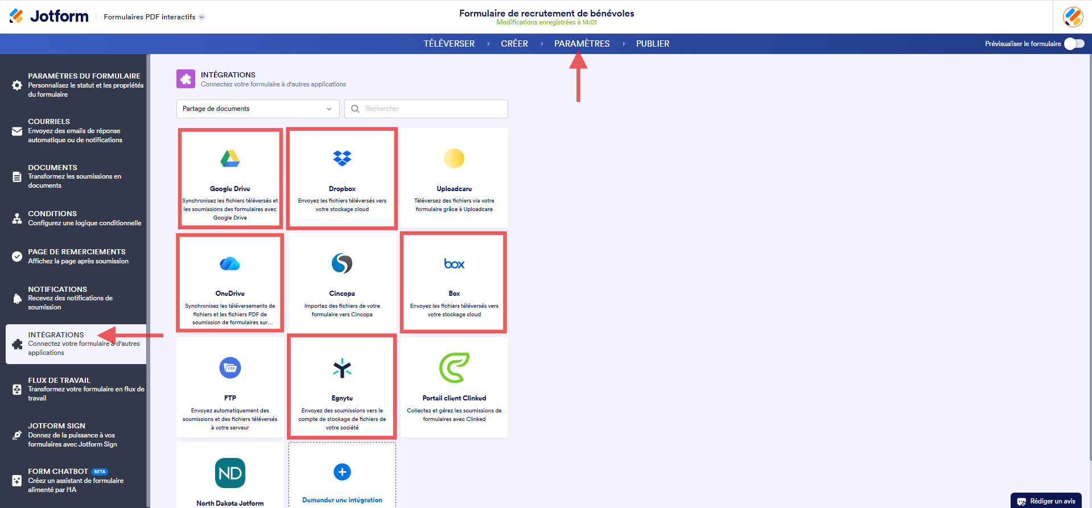
Task: Open the JOTFORM SIGN section
Action: click(x=76, y=435)
